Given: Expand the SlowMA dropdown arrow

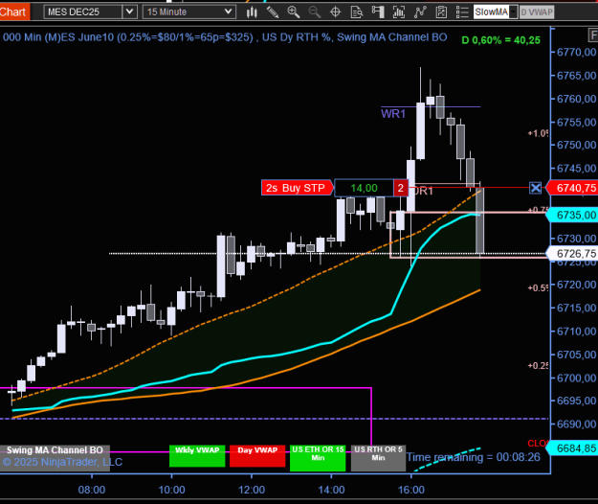Looking at the screenshot, I should coord(514,11).
